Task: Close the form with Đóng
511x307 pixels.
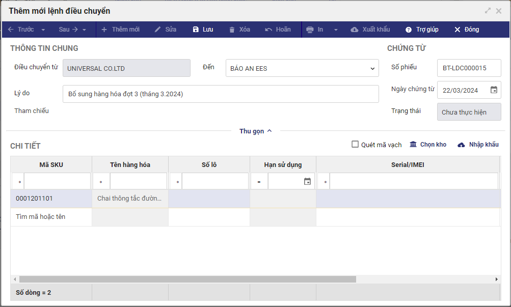Action: (467, 30)
